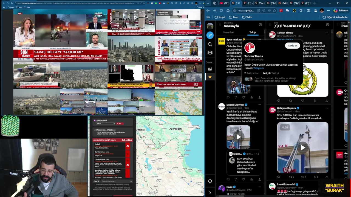Share the Spor markası post
Image resolution: width=351 pixels, height=197 pixels.
pos(259,97)
